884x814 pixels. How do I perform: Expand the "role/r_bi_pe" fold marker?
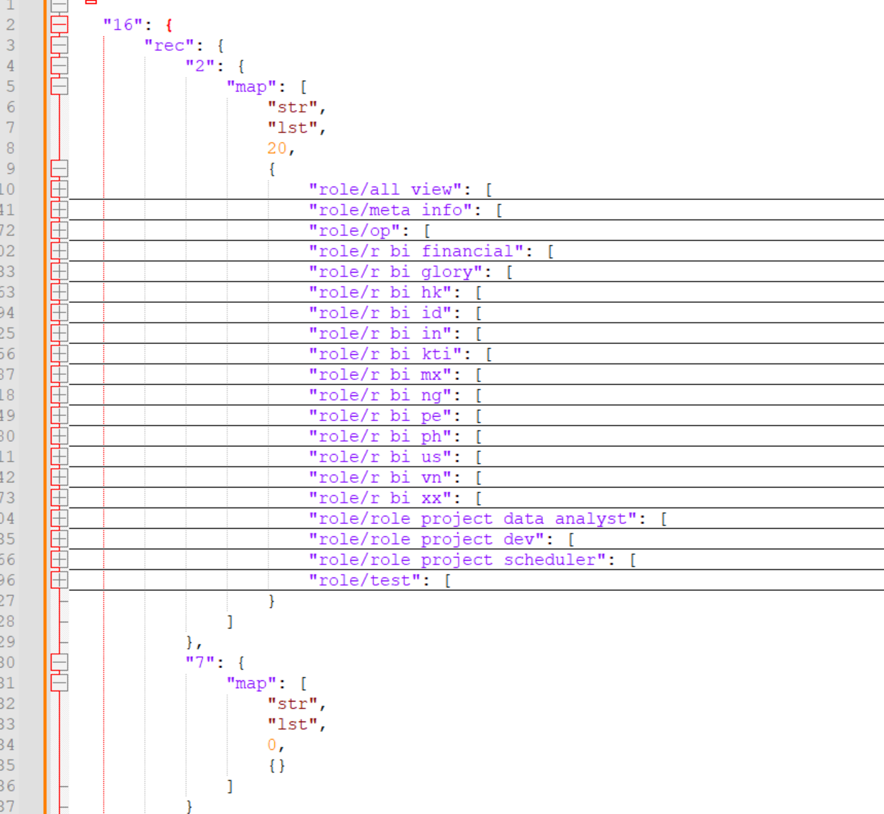[x=59, y=415]
